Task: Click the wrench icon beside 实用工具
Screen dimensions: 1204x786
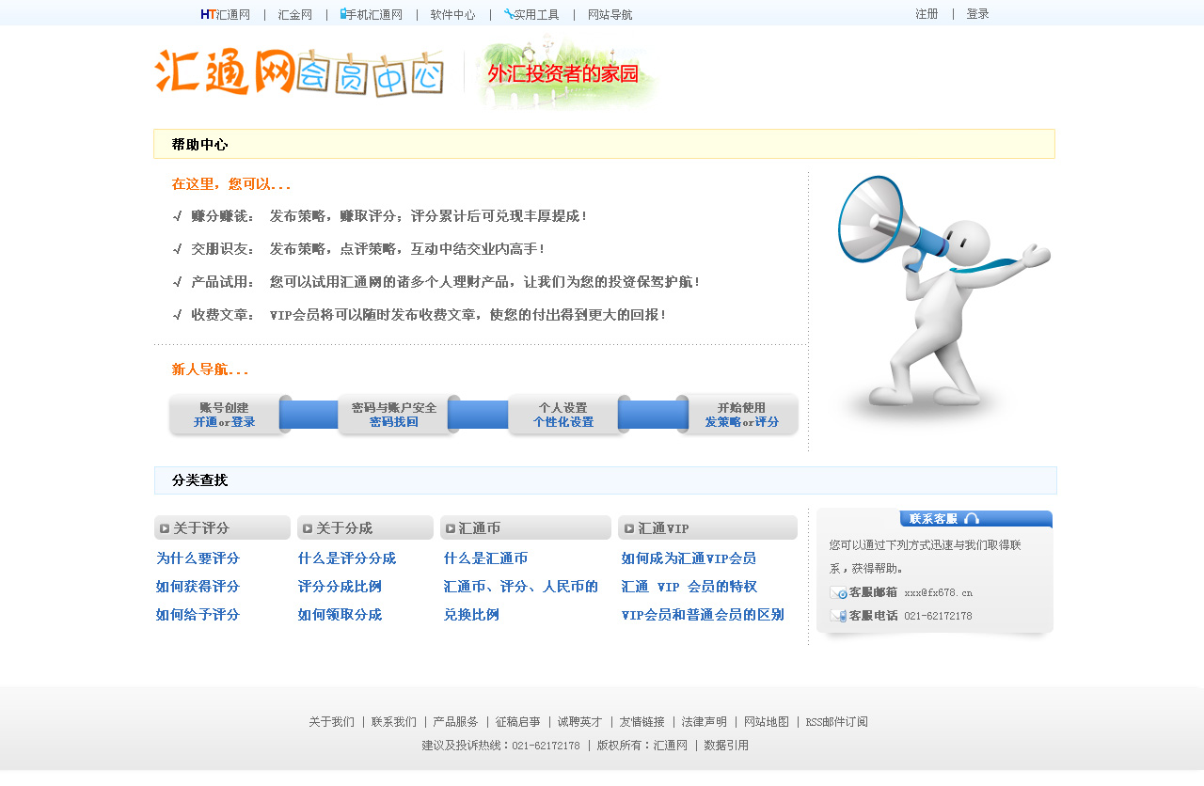Action: [509, 14]
